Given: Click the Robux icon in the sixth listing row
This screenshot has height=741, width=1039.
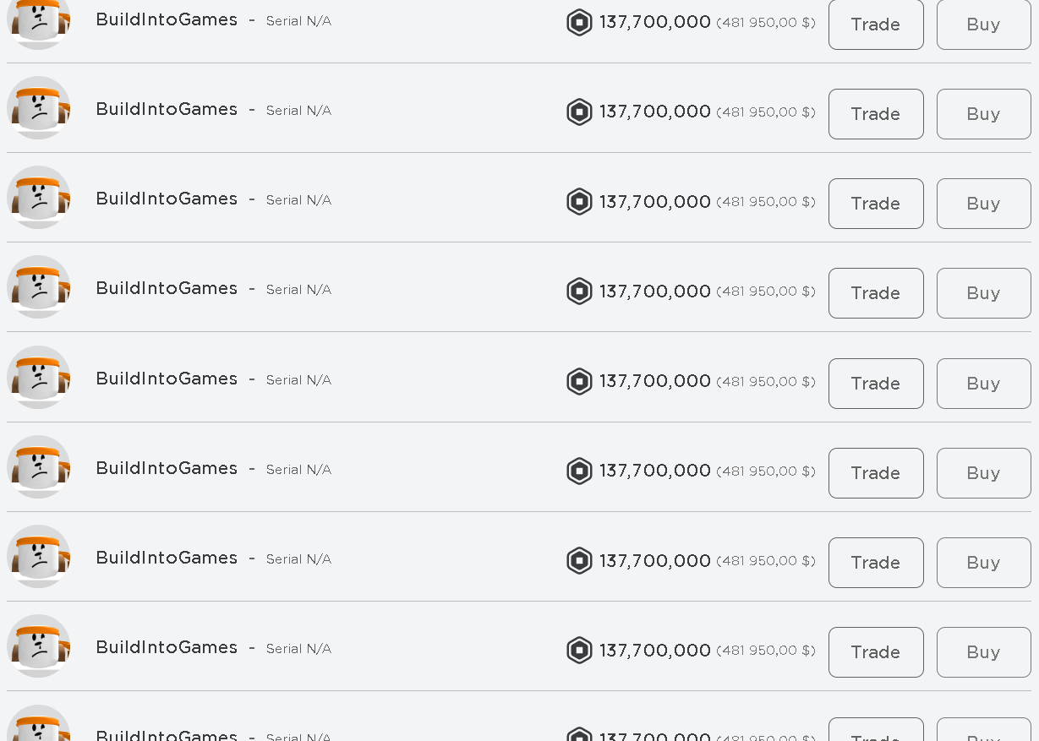Looking at the screenshot, I should pos(579,471).
